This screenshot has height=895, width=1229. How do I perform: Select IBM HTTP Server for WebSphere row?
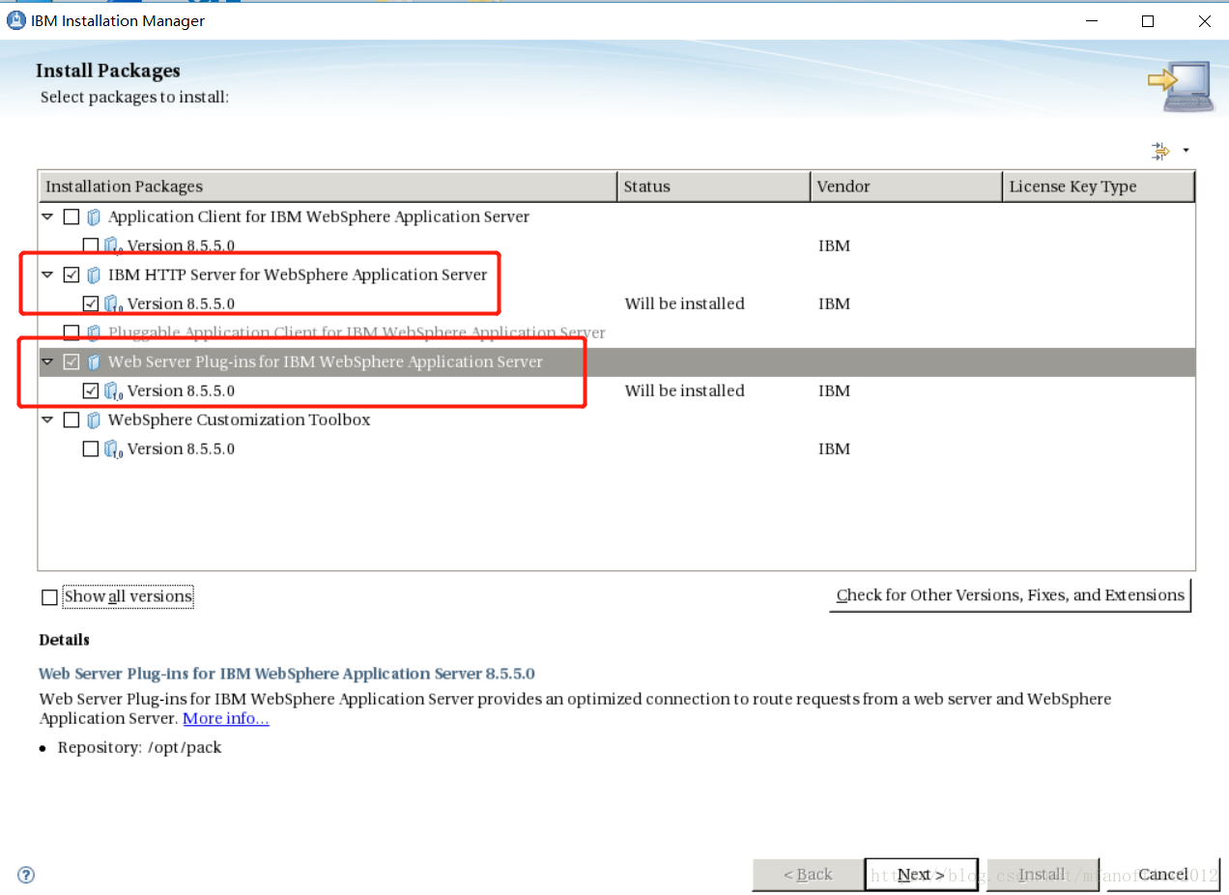pyautogui.click(x=298, y=274)
